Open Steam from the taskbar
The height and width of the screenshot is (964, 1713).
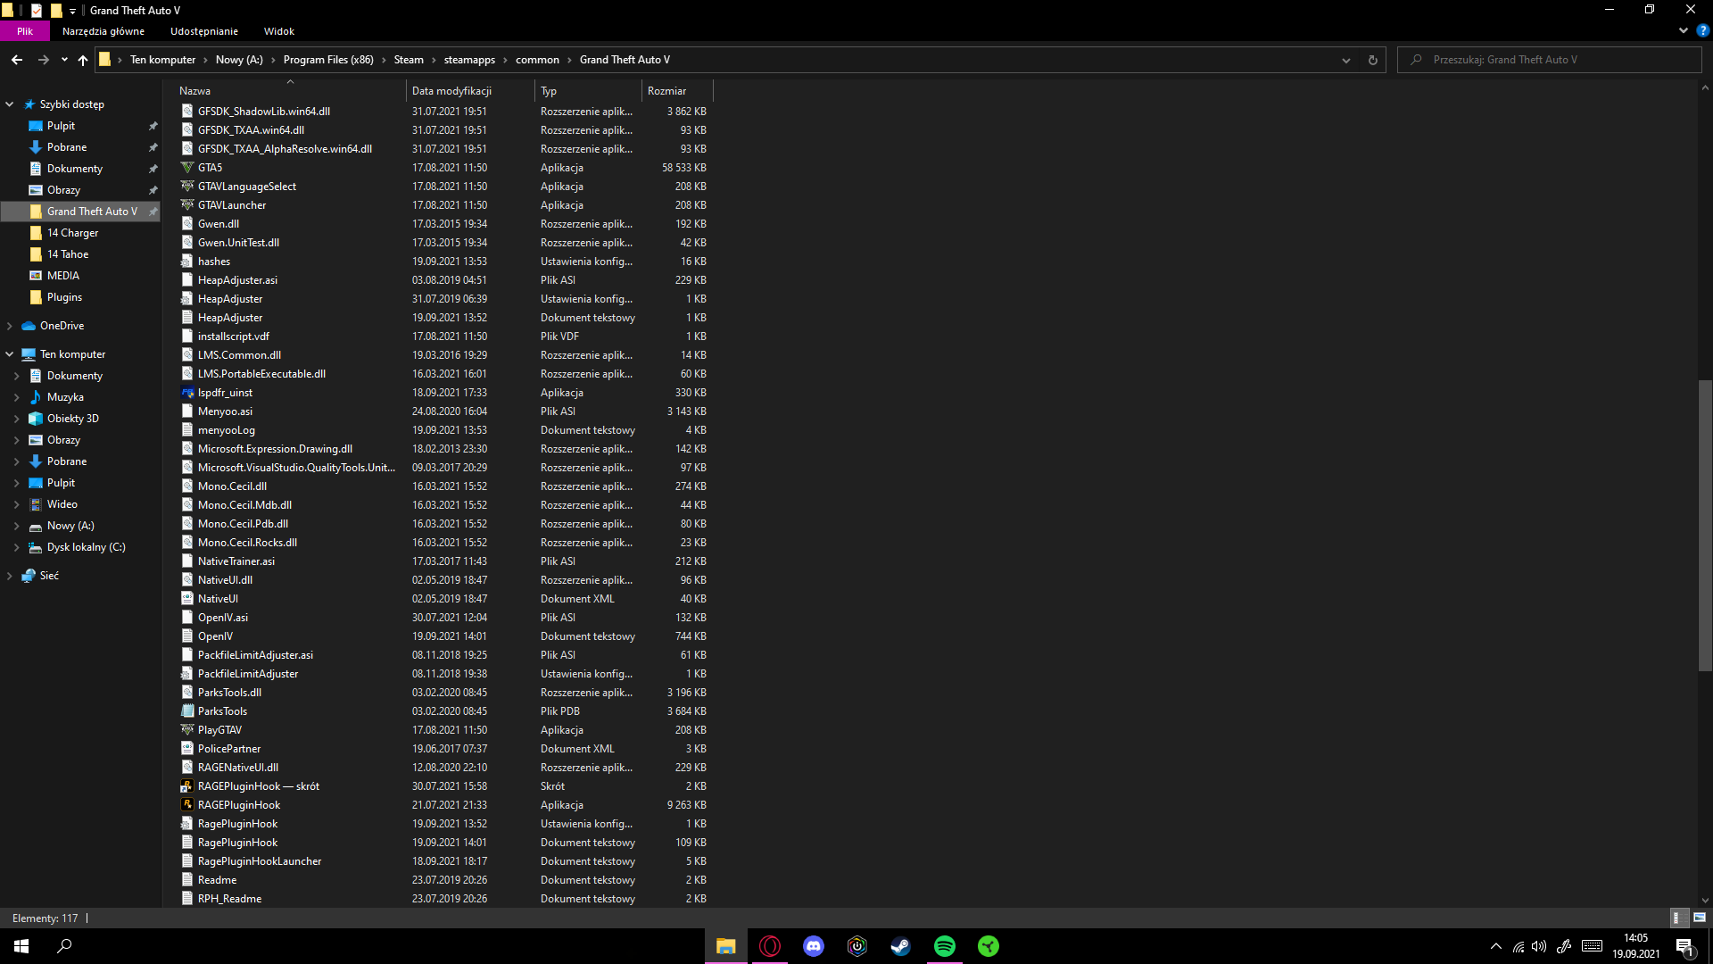pos(900,946)
